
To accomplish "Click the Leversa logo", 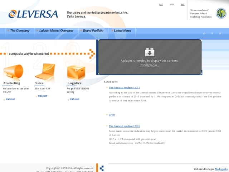I will [x=33, y=14].
